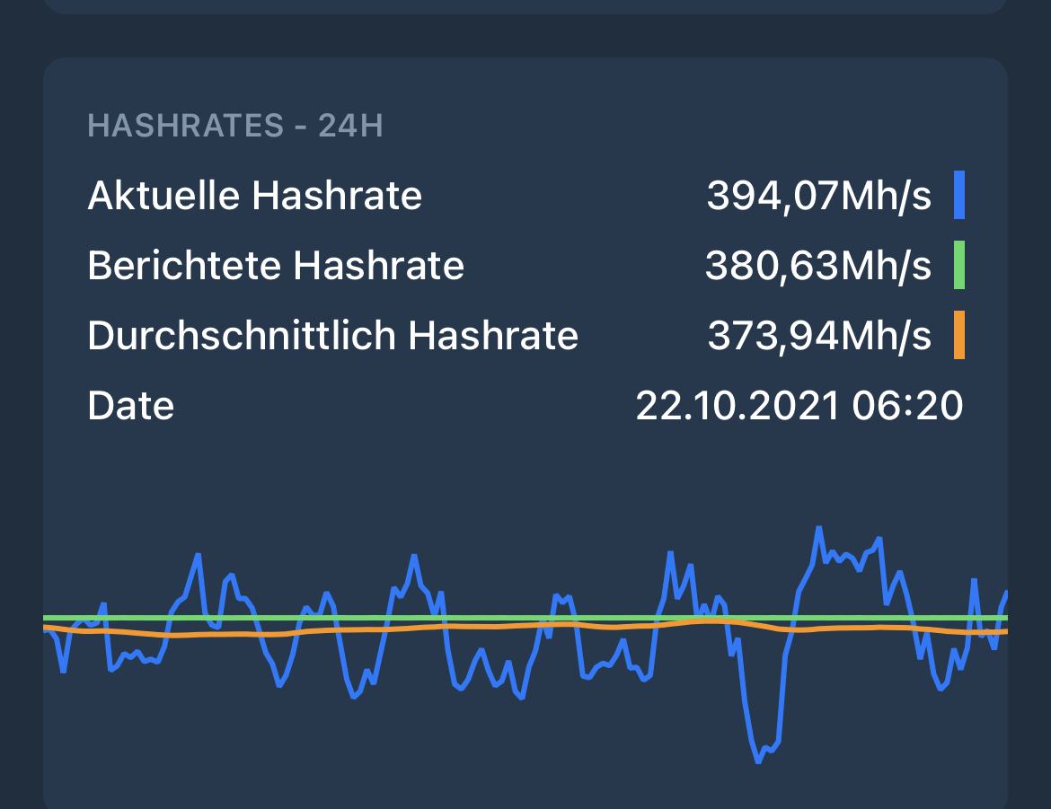
Task: Tap the orange Durchschnittlich Hashrate color swatch
Action: pos(959,335)
